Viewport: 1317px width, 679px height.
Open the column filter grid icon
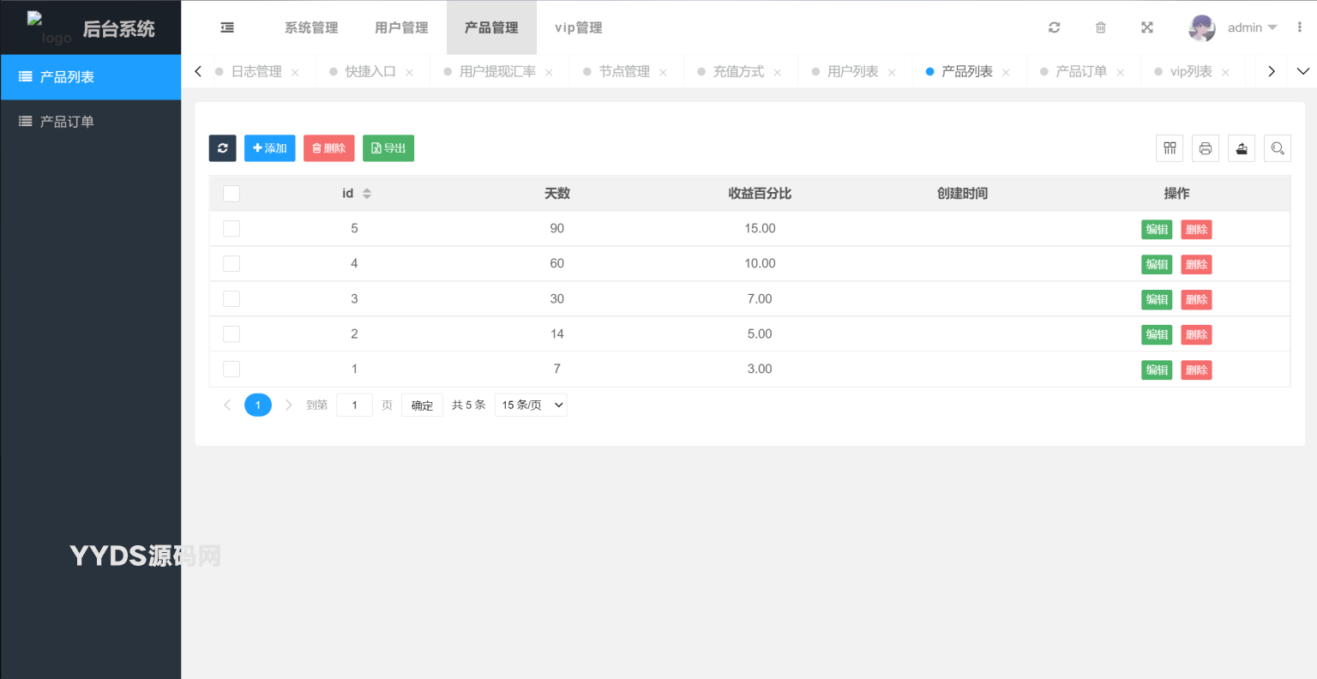click(1170, 148)
